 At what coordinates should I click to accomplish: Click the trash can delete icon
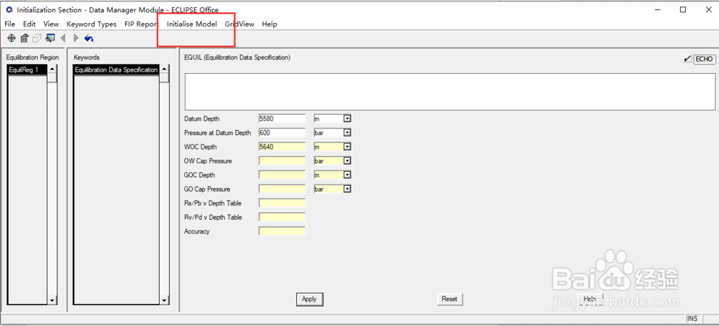[x=24, y=39]
